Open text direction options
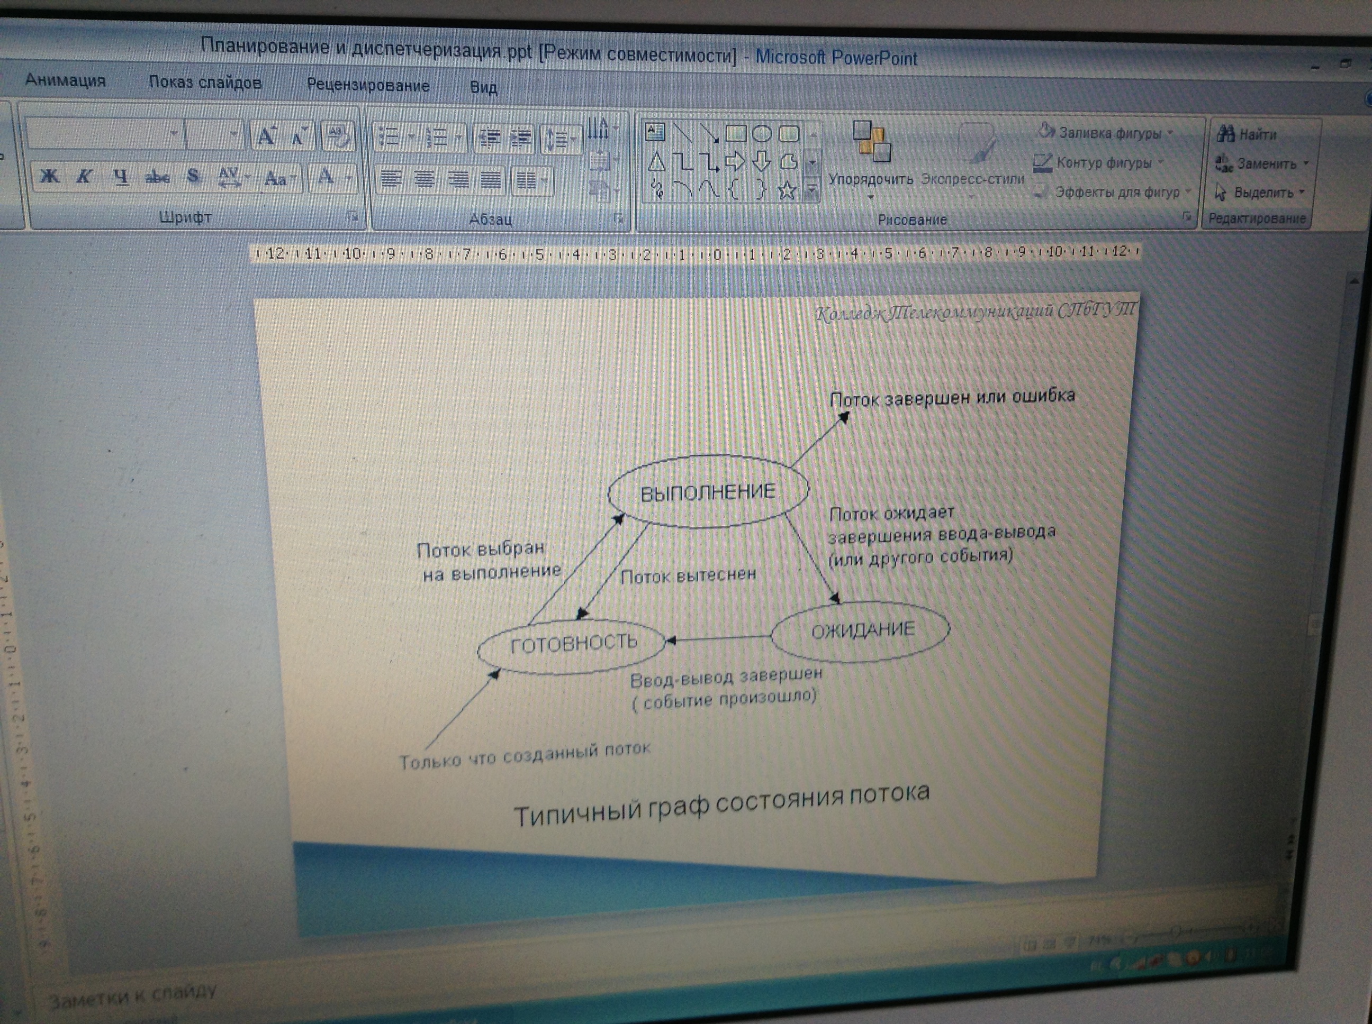The width and height of the screenshot is (1372, 1024). tap(602, 129)
